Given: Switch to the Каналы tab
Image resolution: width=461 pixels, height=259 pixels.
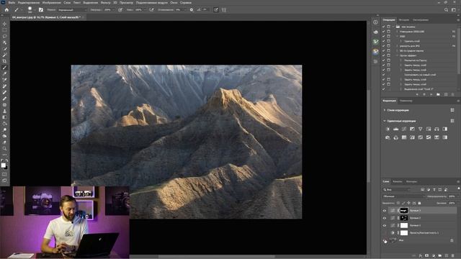Looking at the screenshot, I should point(398,181).
